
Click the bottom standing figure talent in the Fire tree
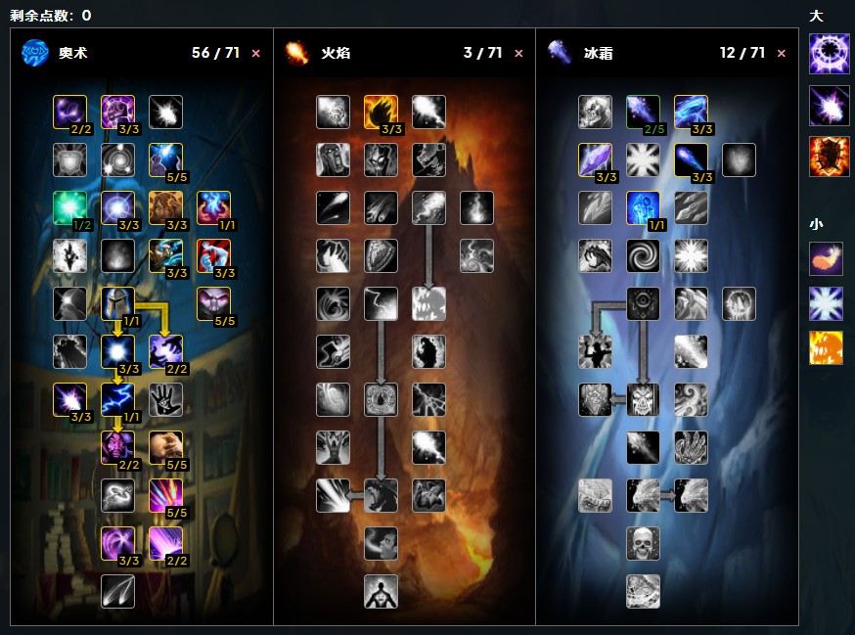[x=381, y=591]
